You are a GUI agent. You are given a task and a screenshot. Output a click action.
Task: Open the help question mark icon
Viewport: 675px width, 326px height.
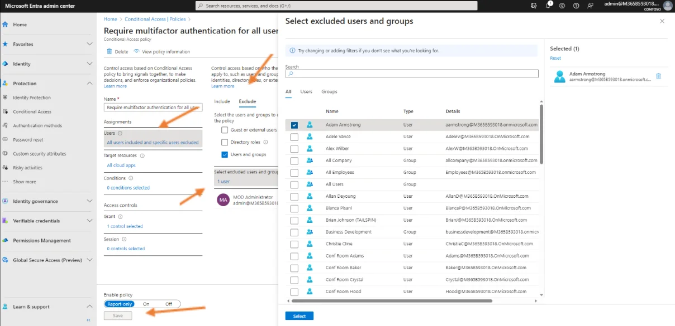(x=576, y=6)
